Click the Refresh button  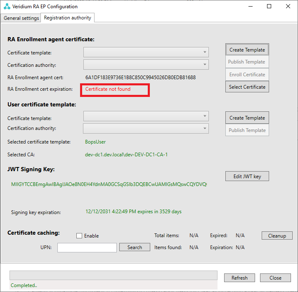(x=239, y=278)
